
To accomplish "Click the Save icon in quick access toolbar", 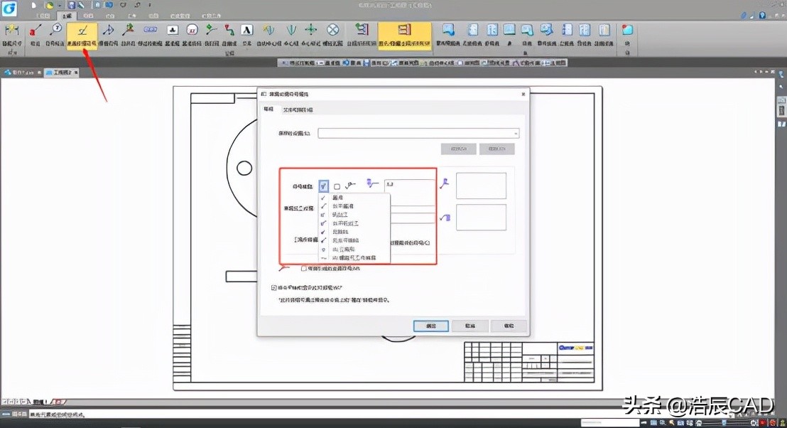I will 71,5.
